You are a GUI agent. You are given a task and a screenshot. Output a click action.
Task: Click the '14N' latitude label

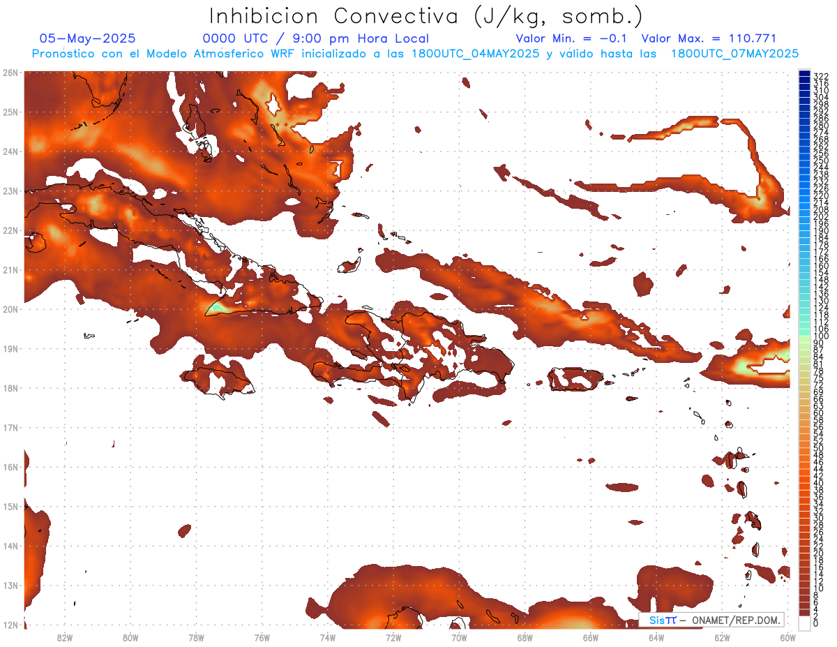pyautogui.click(x=10, y=545)
